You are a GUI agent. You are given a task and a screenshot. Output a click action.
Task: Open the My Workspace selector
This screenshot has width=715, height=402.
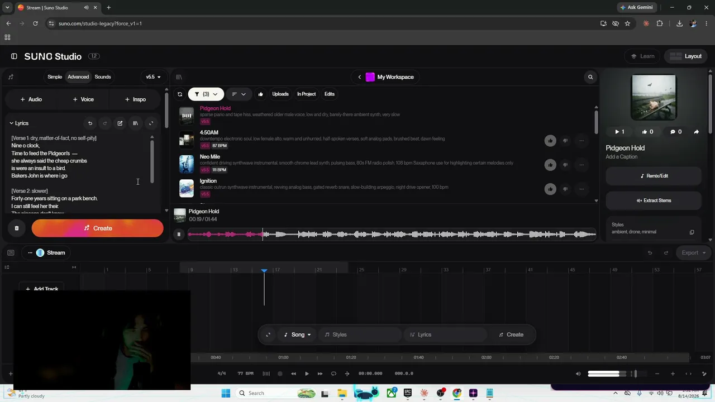tap(390, 77)
